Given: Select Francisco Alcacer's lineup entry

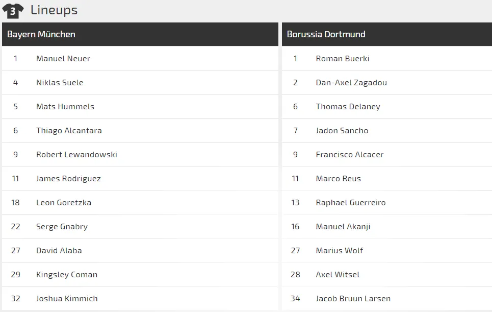Looking at the screenshot, I should coord(350,155).
